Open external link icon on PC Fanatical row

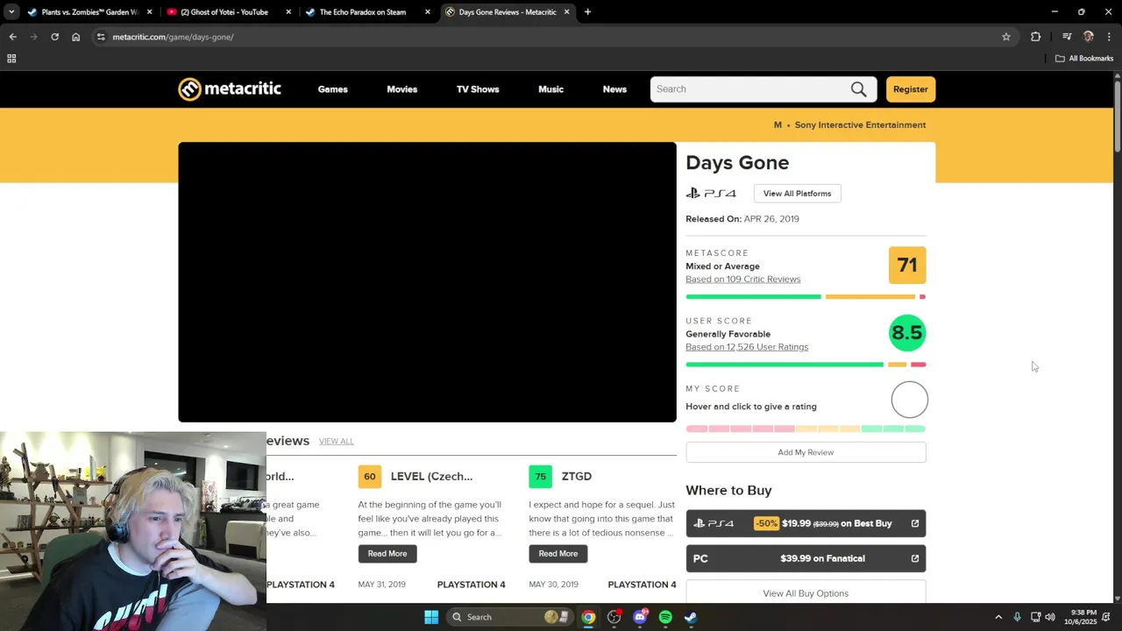click(915, 558)
